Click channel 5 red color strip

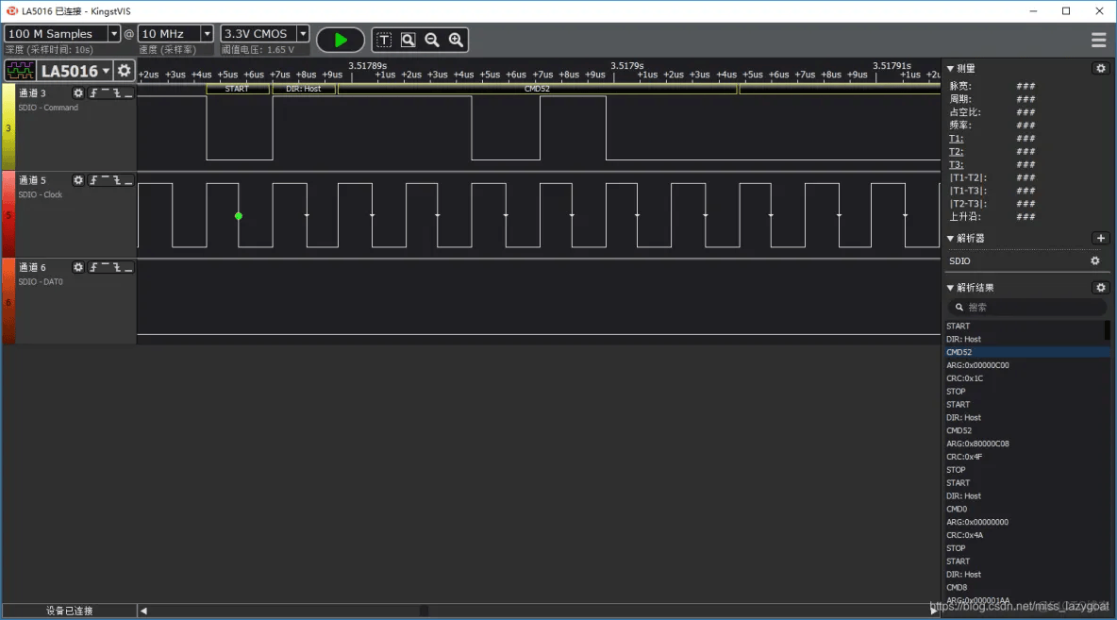(8, 214)
